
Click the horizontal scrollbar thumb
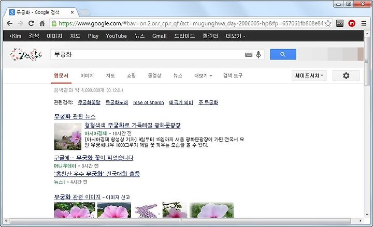click(180, 221)
